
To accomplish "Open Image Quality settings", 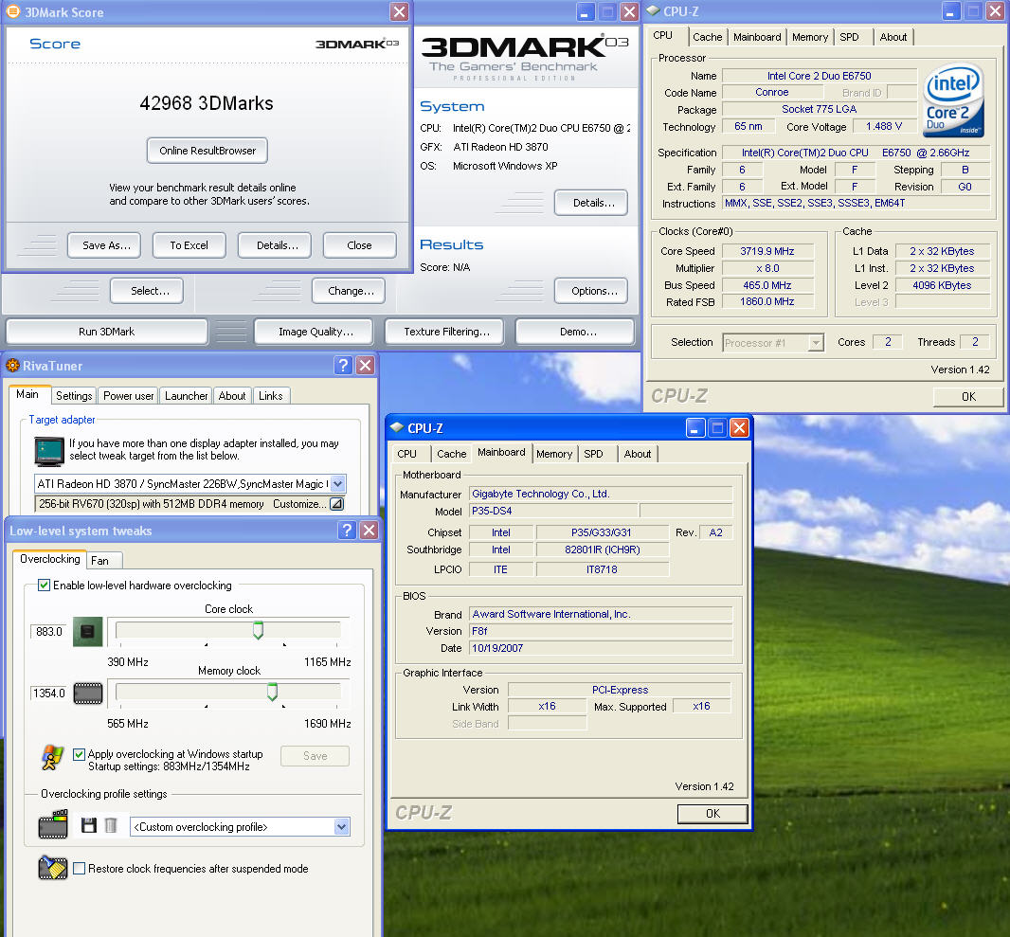I will pos(316,332).
